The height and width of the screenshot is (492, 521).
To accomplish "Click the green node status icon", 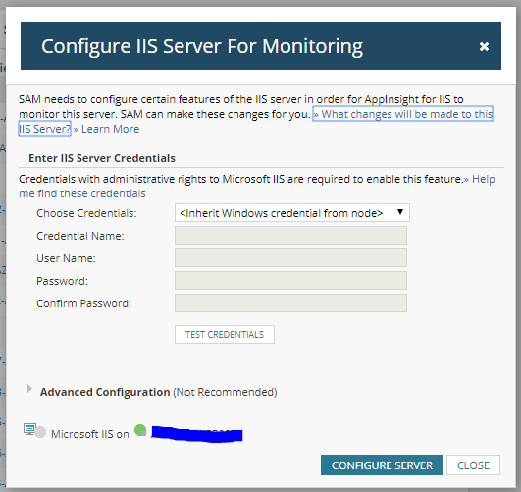I will tap(140, 430).
